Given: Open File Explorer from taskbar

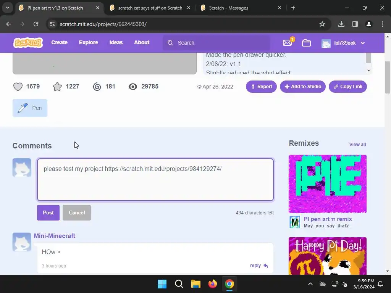Looking at the screenshot, I should 196,284.
